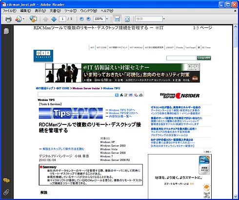Expand the PDF creation tool dropdown arrow
This screenshot has width=239, height=200.
(x=23, y=19)
